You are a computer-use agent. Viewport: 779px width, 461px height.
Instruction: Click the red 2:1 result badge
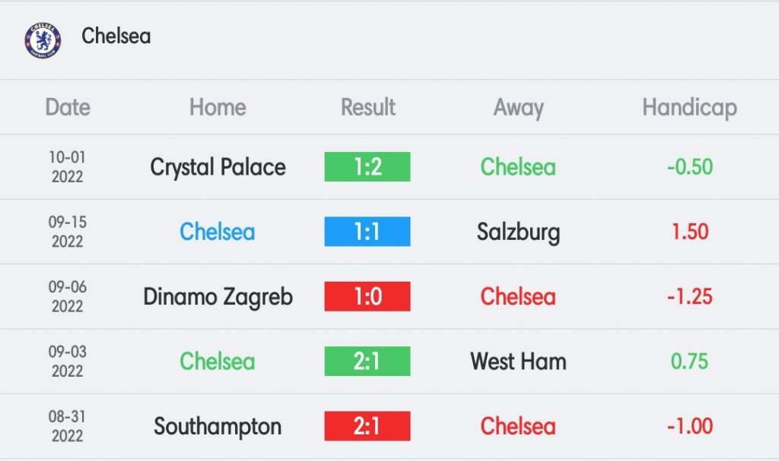(x=367, y=426)
